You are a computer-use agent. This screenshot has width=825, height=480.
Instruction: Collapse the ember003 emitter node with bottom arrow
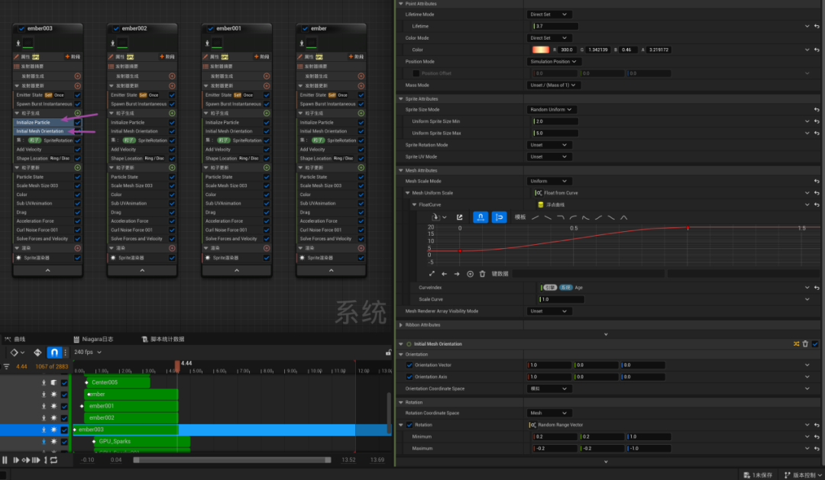click(x=48, y=270)
